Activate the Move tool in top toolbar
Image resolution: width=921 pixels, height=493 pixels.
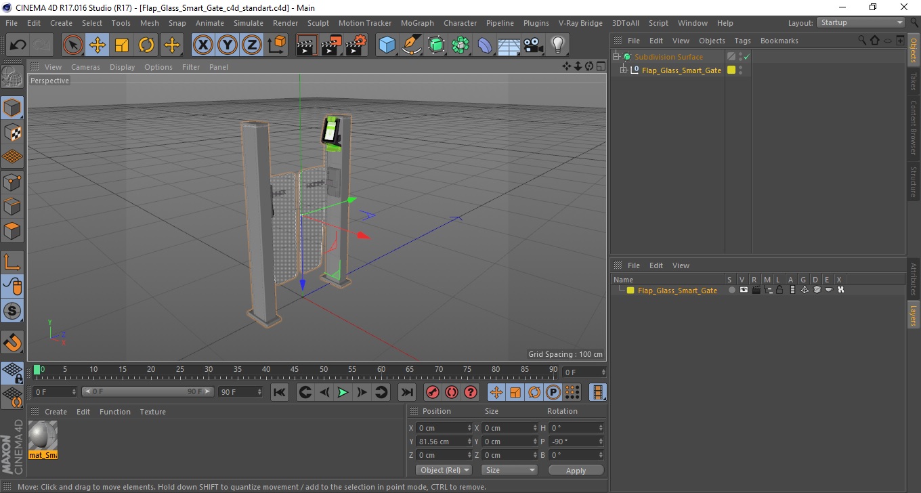(x=98, y=45)
